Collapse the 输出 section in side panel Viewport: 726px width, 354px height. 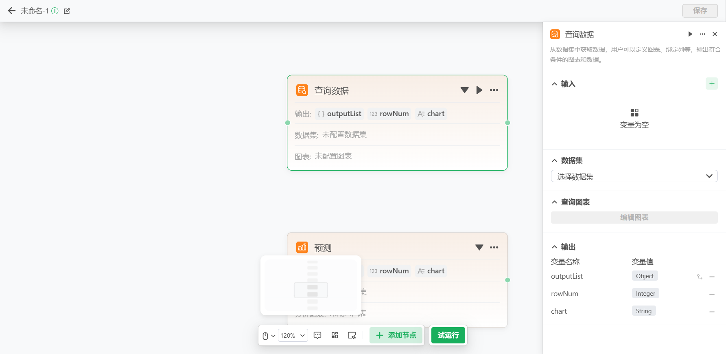554,247
